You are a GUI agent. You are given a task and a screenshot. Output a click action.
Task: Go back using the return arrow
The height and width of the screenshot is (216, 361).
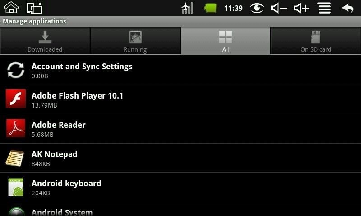347,8
